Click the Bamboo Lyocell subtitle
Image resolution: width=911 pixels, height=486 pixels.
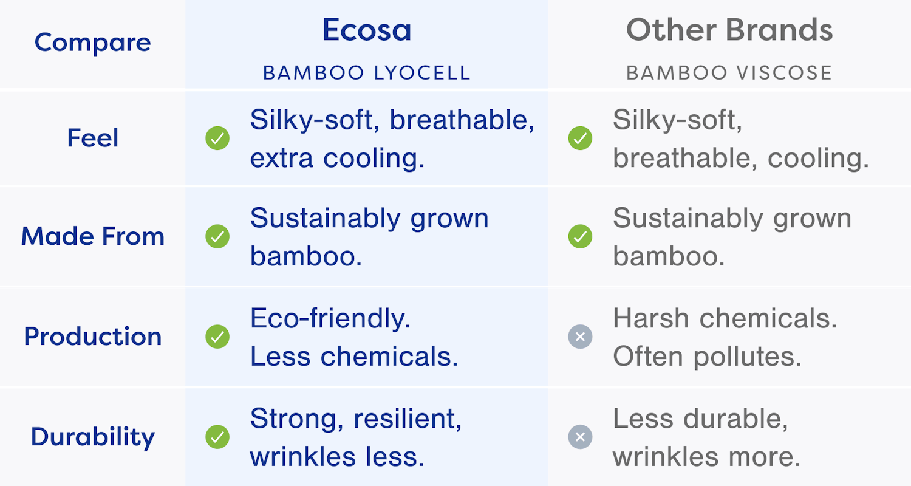[367, 73]
